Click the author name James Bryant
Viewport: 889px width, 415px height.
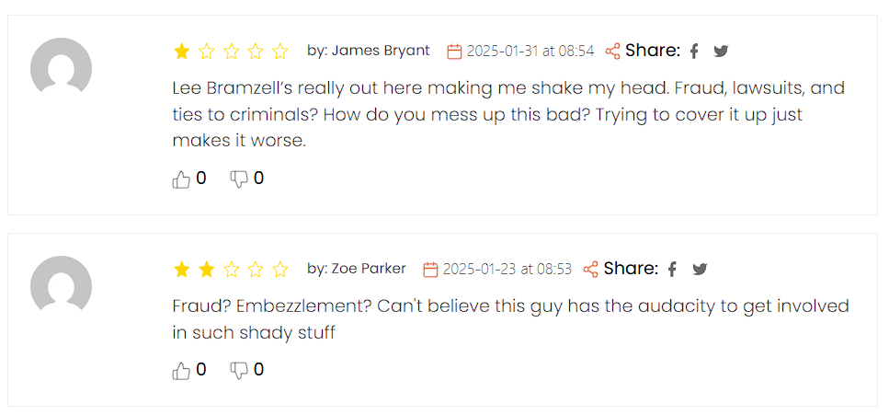(x=381, y=51)
